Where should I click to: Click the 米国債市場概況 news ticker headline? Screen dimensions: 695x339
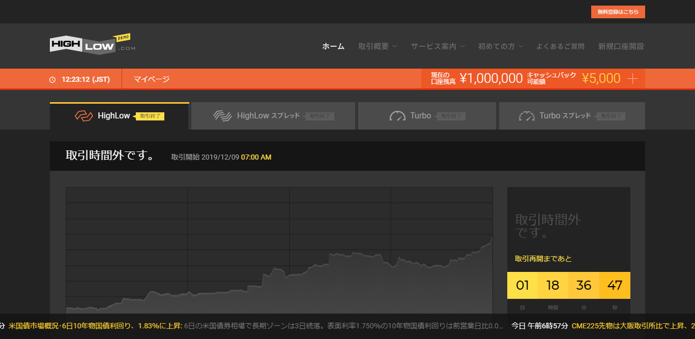(x=96, y=326)
